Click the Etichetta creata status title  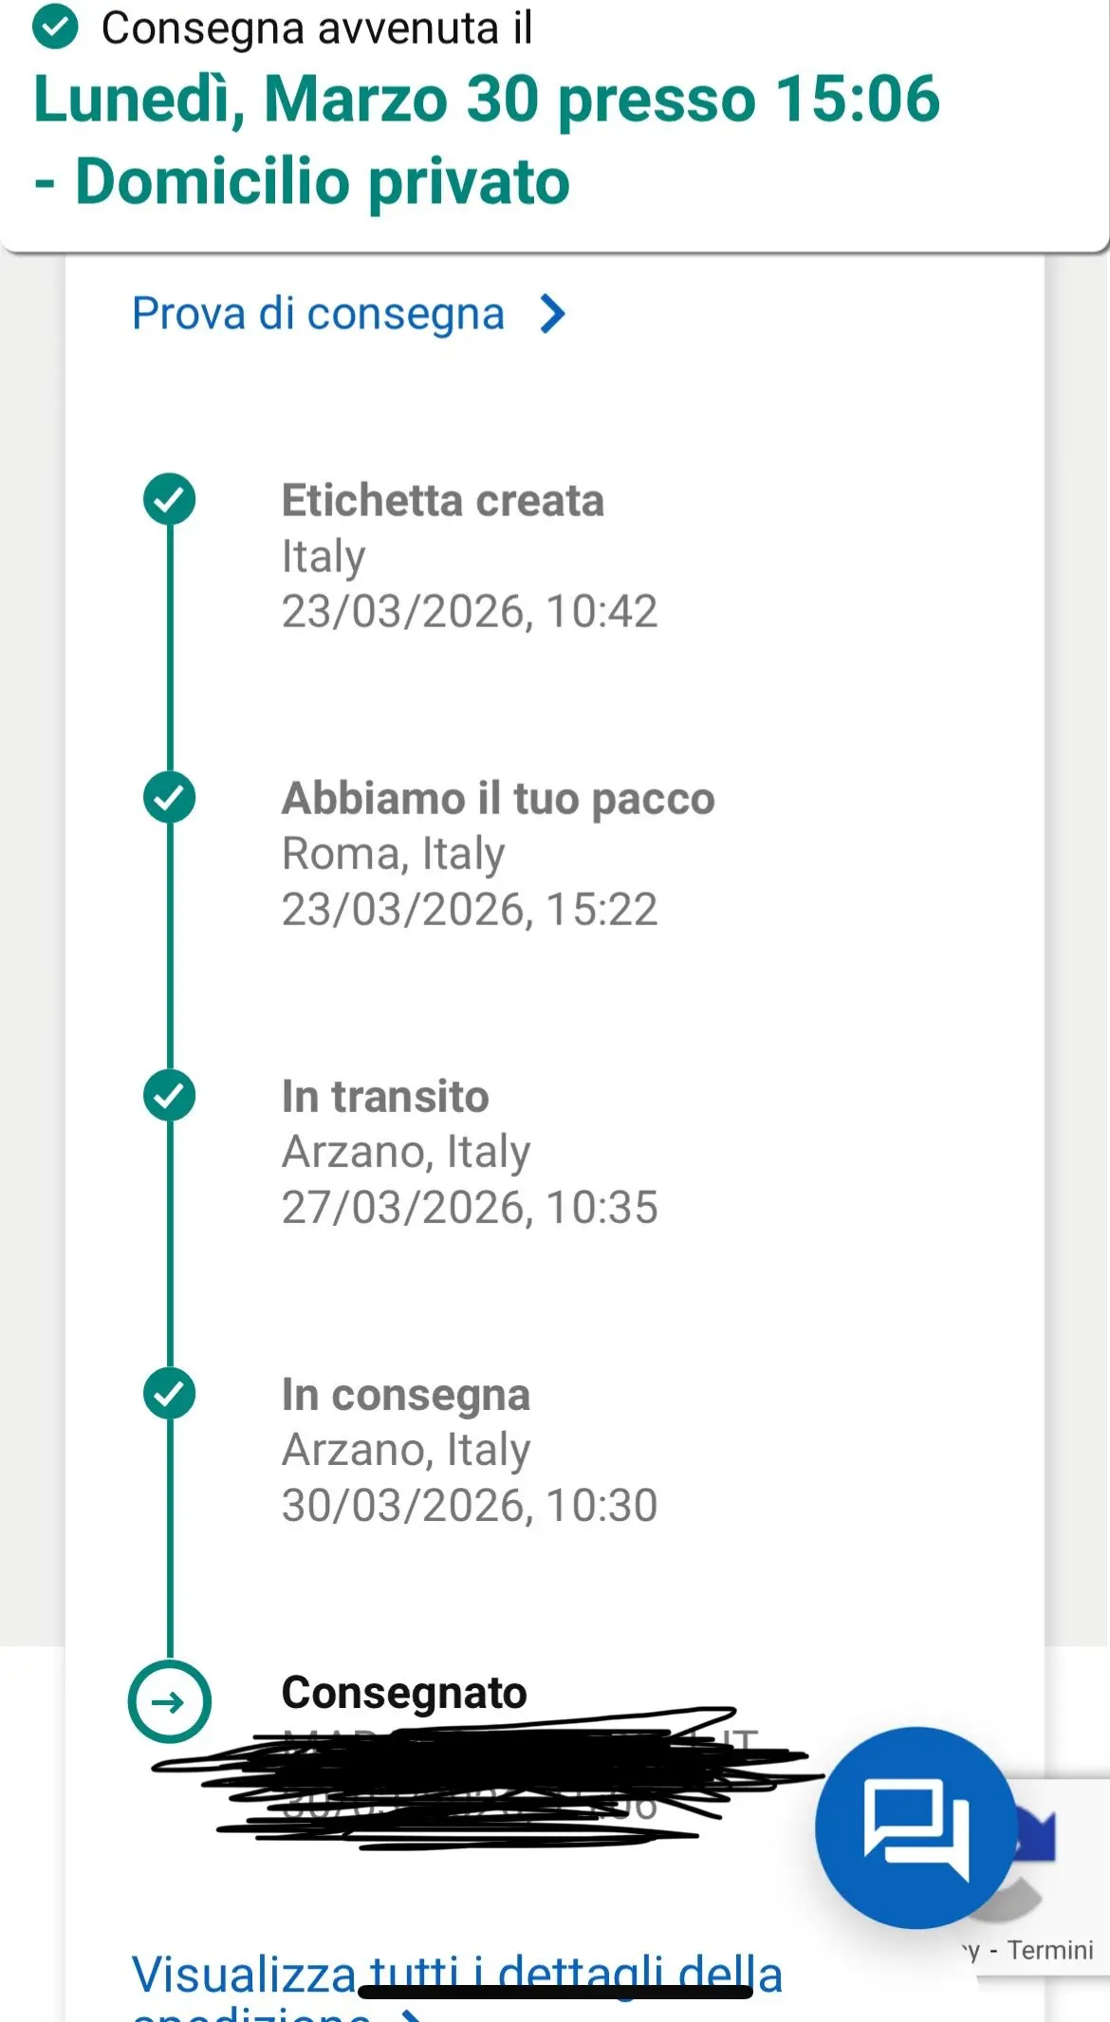(442, 500)
